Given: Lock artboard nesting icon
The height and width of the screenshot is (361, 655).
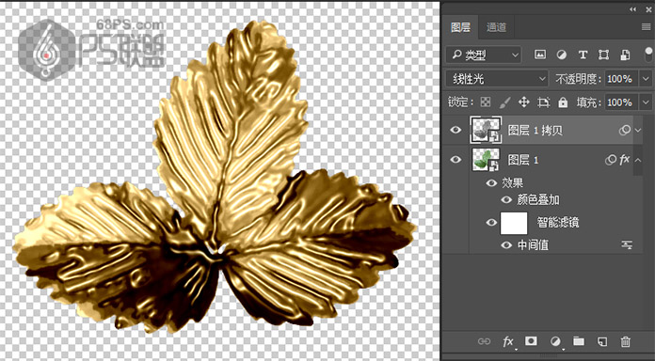Looking at the screenshot, I should pyautogui.click(x=543, y=102).
